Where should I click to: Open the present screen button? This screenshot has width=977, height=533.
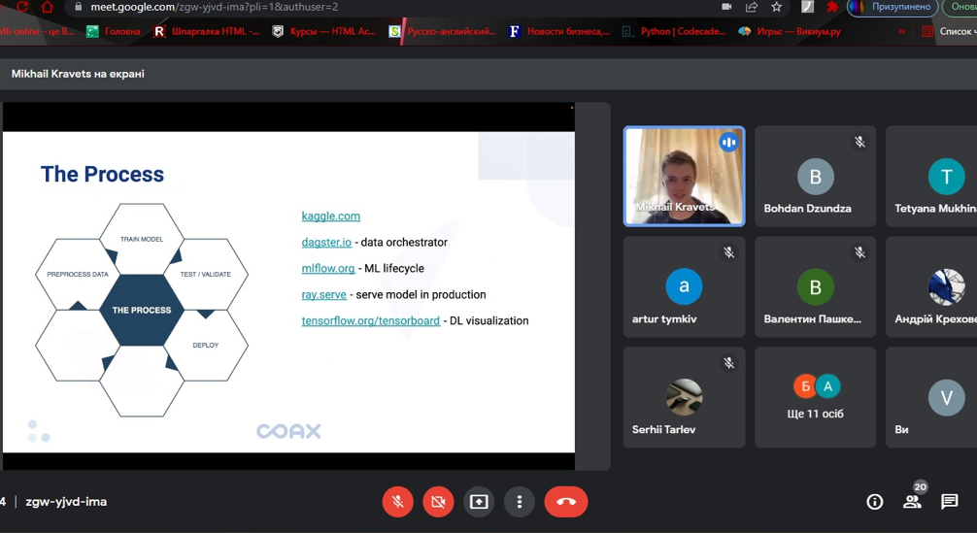pyautogui.click(x=479, y=502)
